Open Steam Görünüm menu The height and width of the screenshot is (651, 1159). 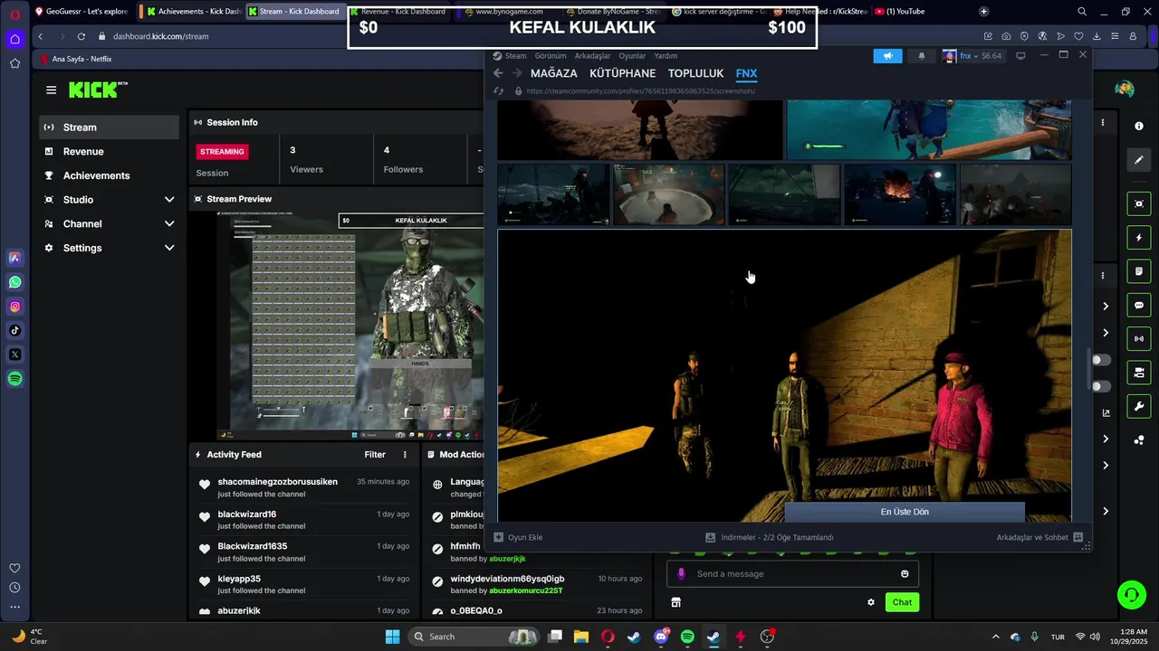[551, 56]
